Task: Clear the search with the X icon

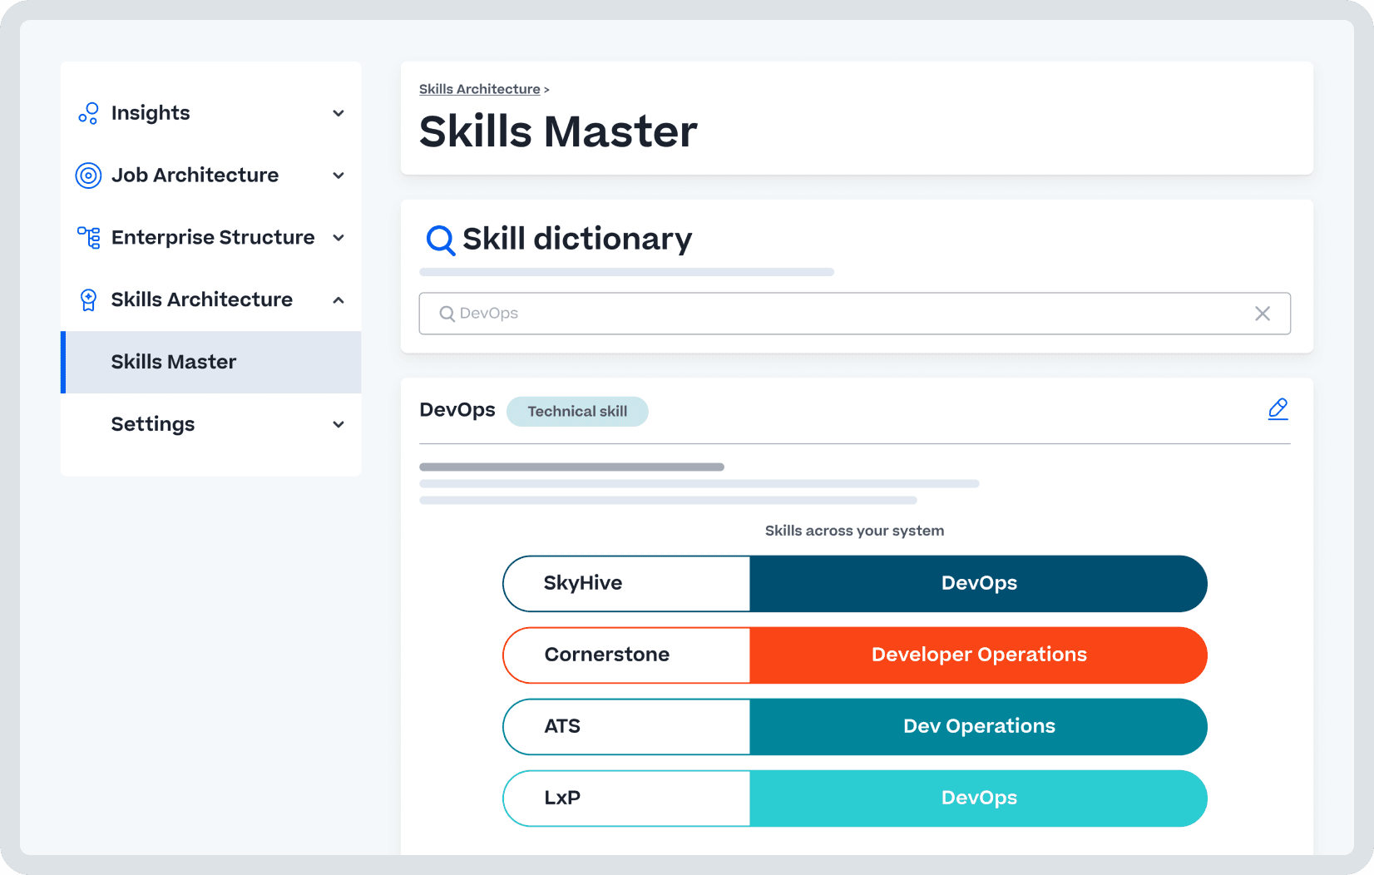Action: pyautogui.click(x=1263, y=314)
